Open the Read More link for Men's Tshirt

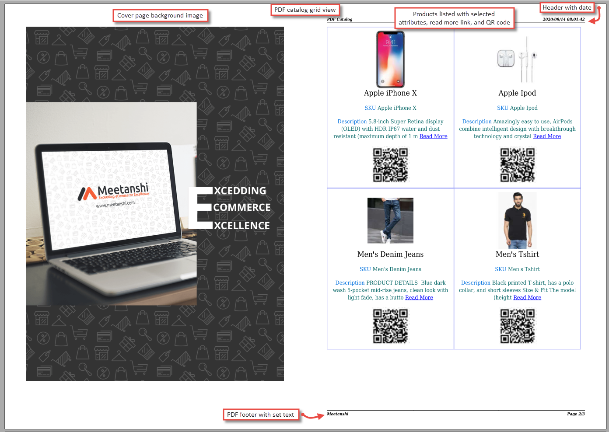(x=527, y=297)
